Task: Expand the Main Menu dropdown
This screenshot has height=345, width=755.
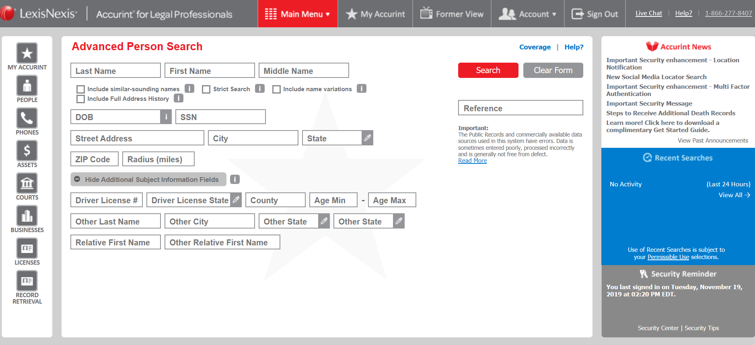Action: pyautogui.click(x=298, y=14)
